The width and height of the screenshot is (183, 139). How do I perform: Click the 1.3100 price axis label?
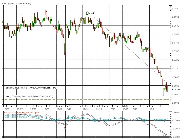click(x=175, y=69)
